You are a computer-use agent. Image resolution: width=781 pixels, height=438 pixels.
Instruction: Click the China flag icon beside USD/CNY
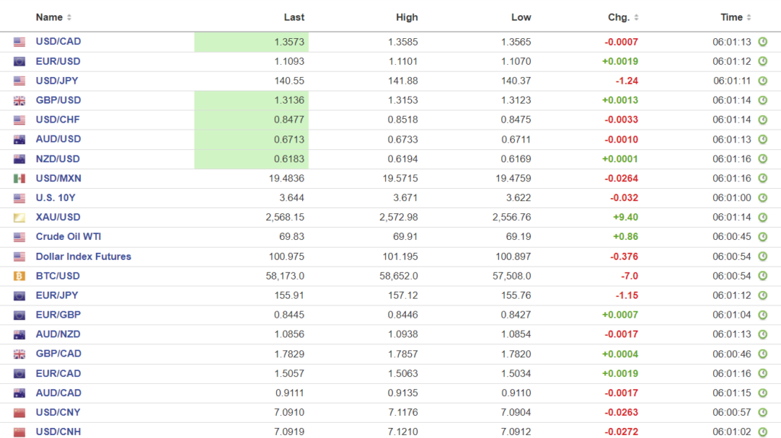(x=19, y=413)
